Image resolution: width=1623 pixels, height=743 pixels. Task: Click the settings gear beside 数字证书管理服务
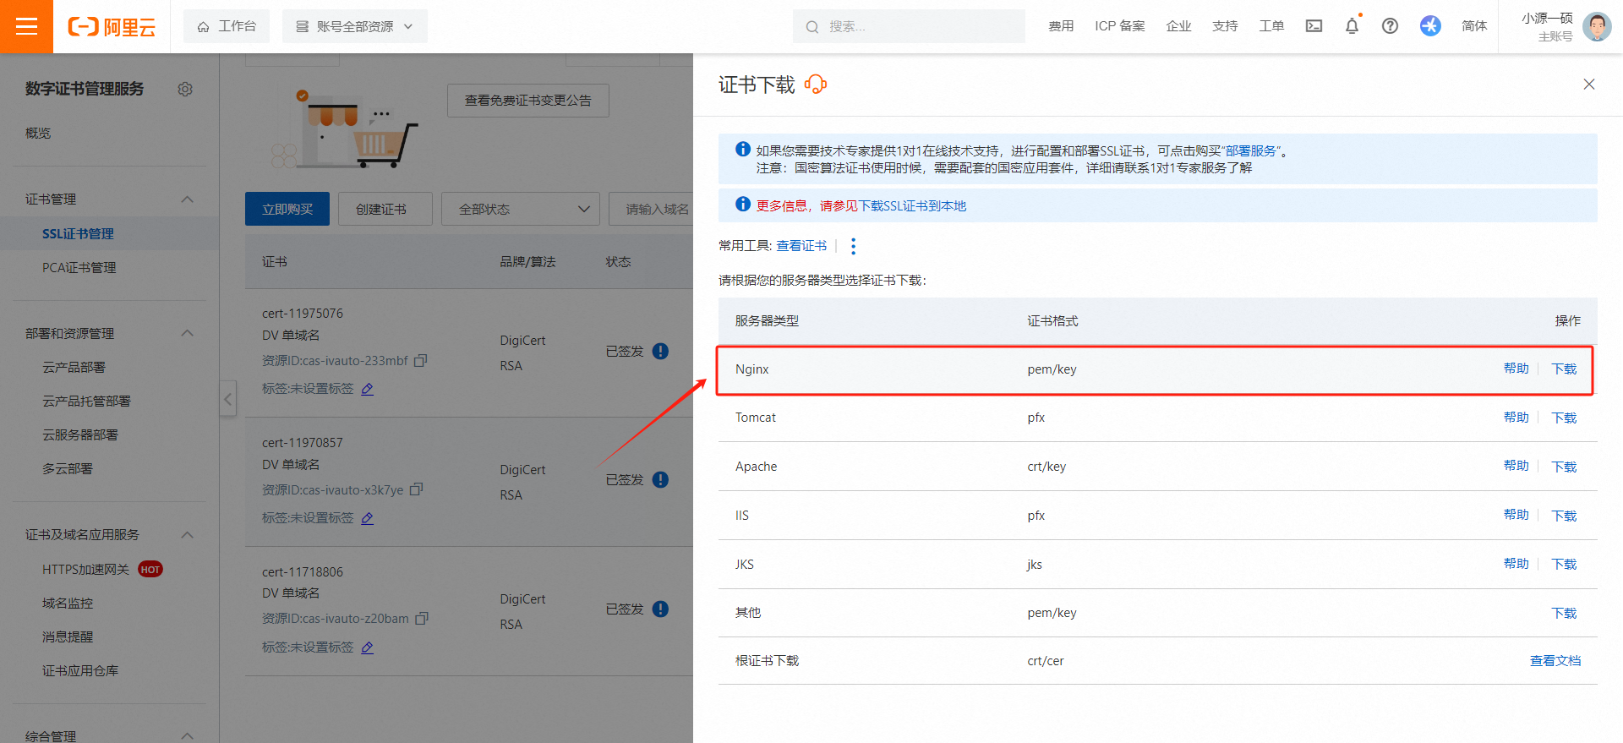[x=185, y=89]
